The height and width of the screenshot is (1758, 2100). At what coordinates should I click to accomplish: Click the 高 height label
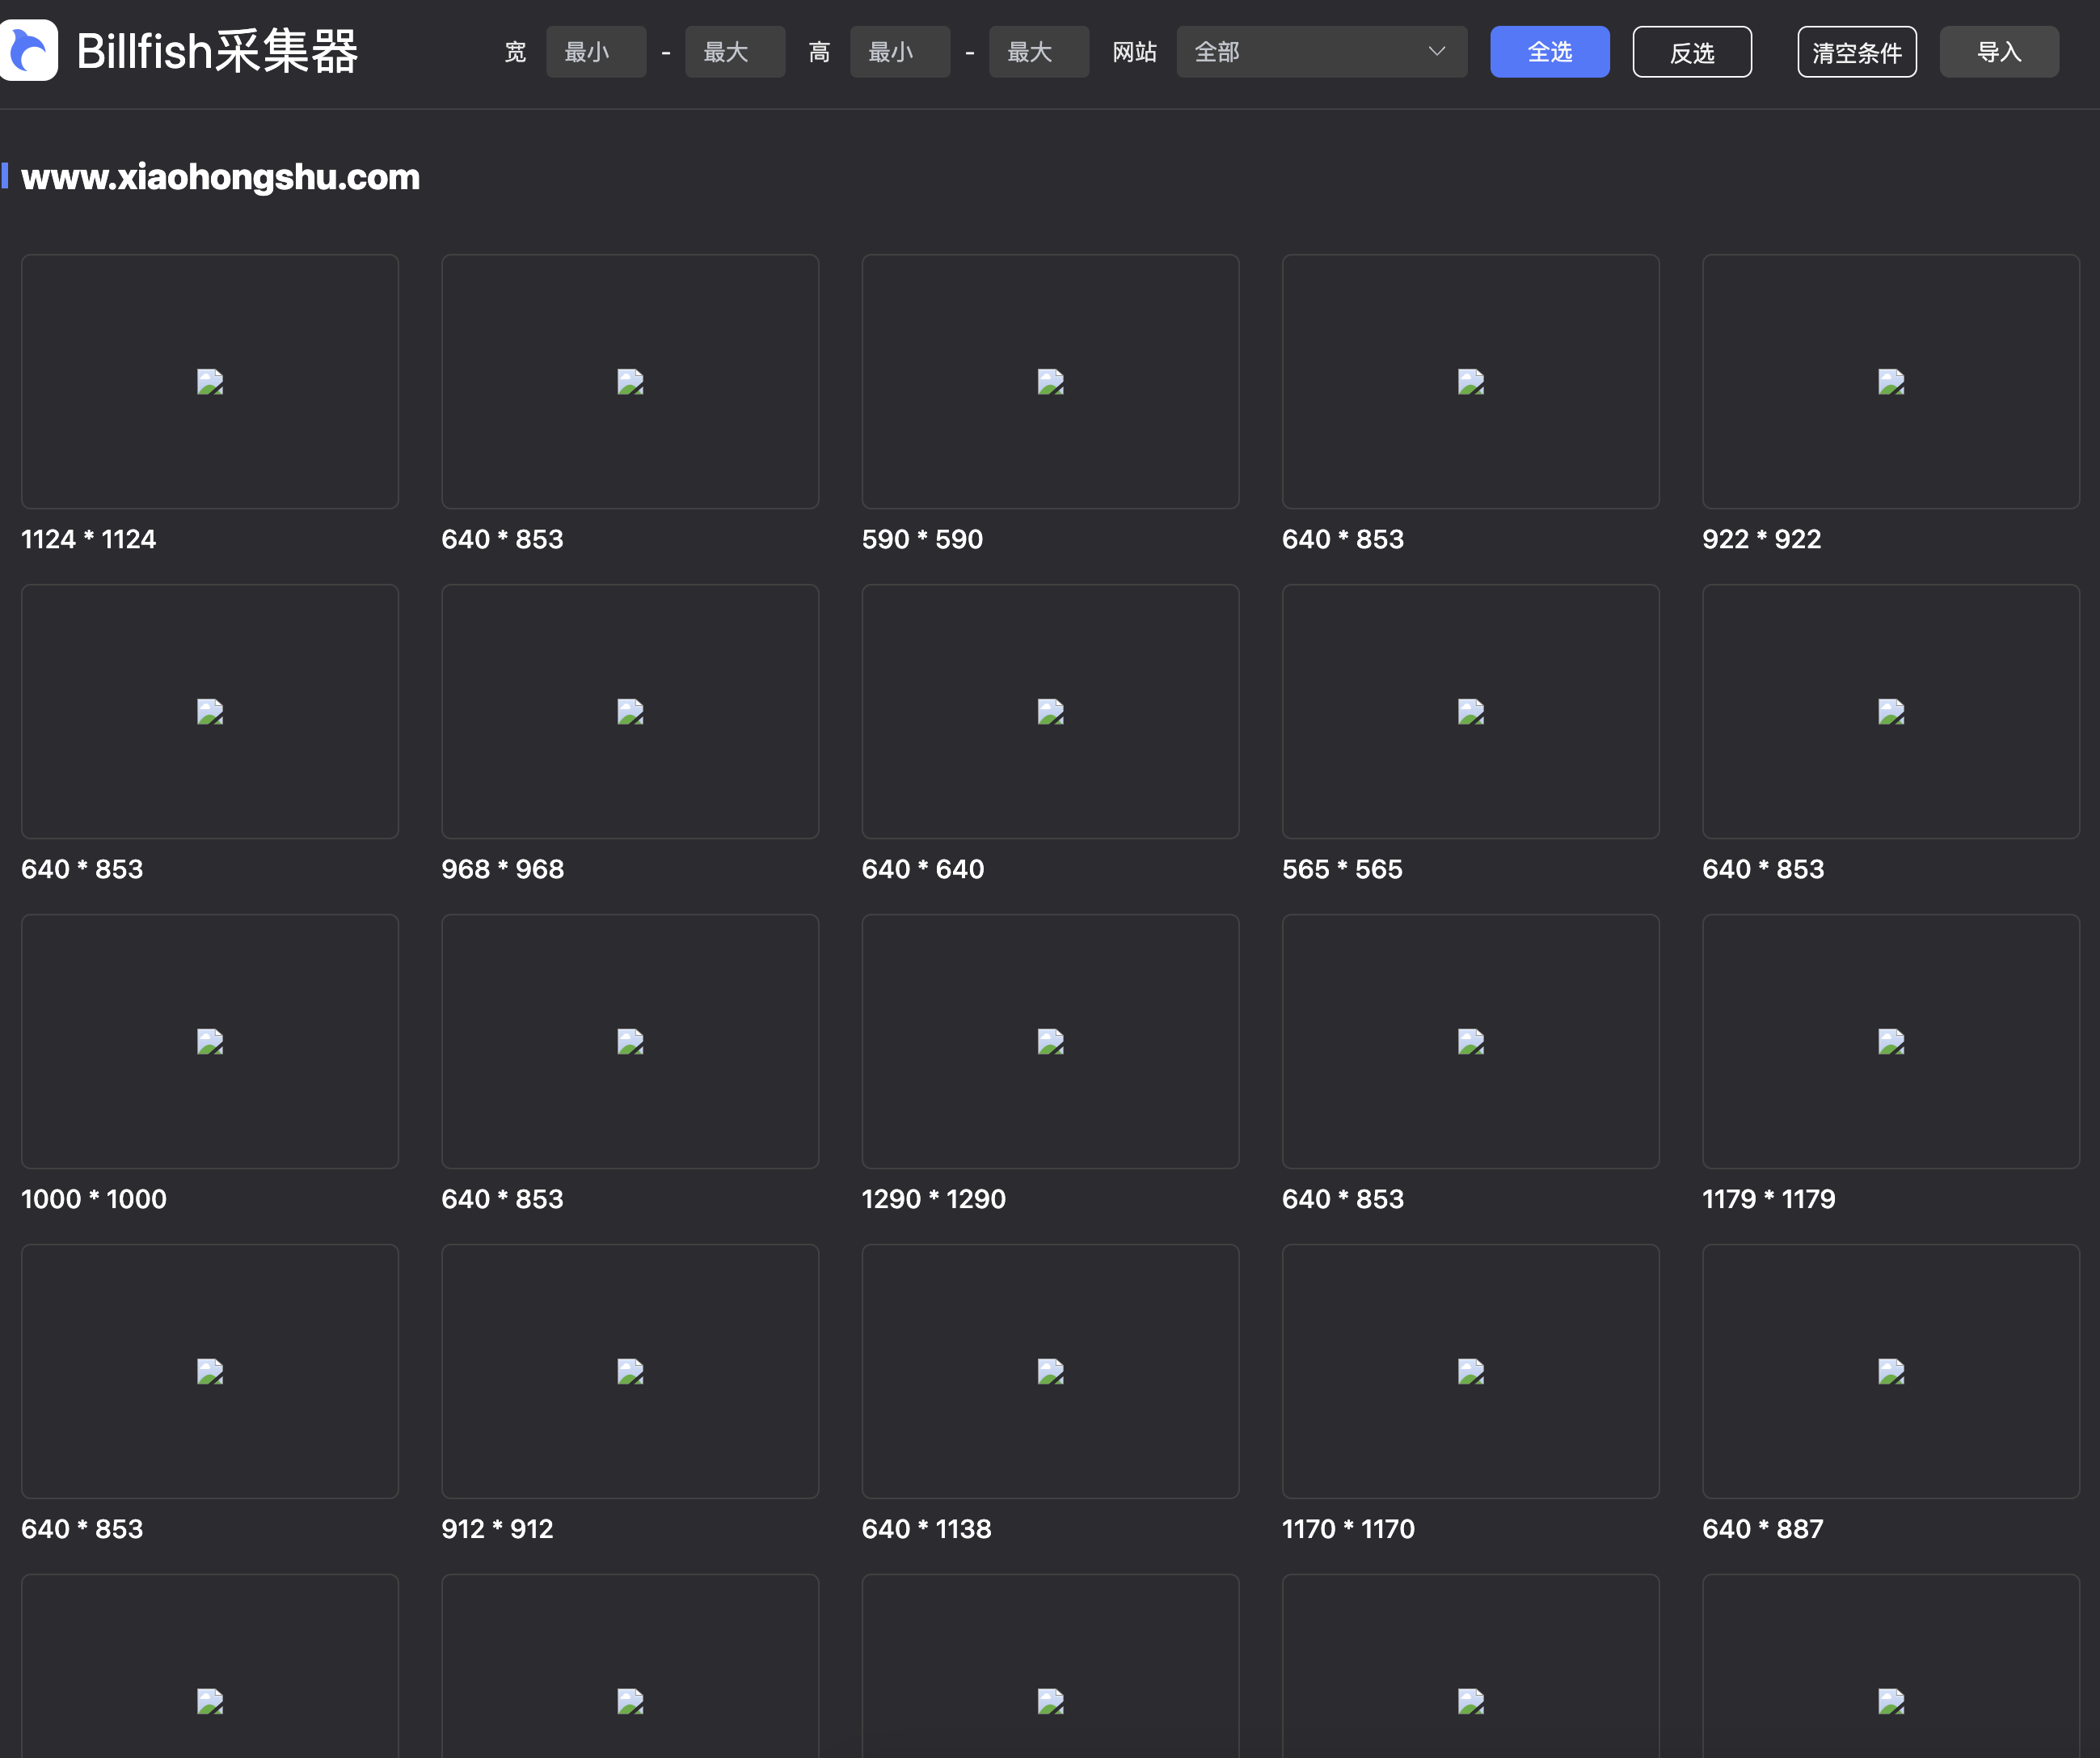(819, 52)
